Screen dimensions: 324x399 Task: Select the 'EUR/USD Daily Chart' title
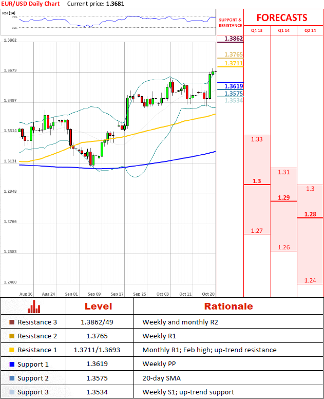pyautogui.click(x=30, y=4)
